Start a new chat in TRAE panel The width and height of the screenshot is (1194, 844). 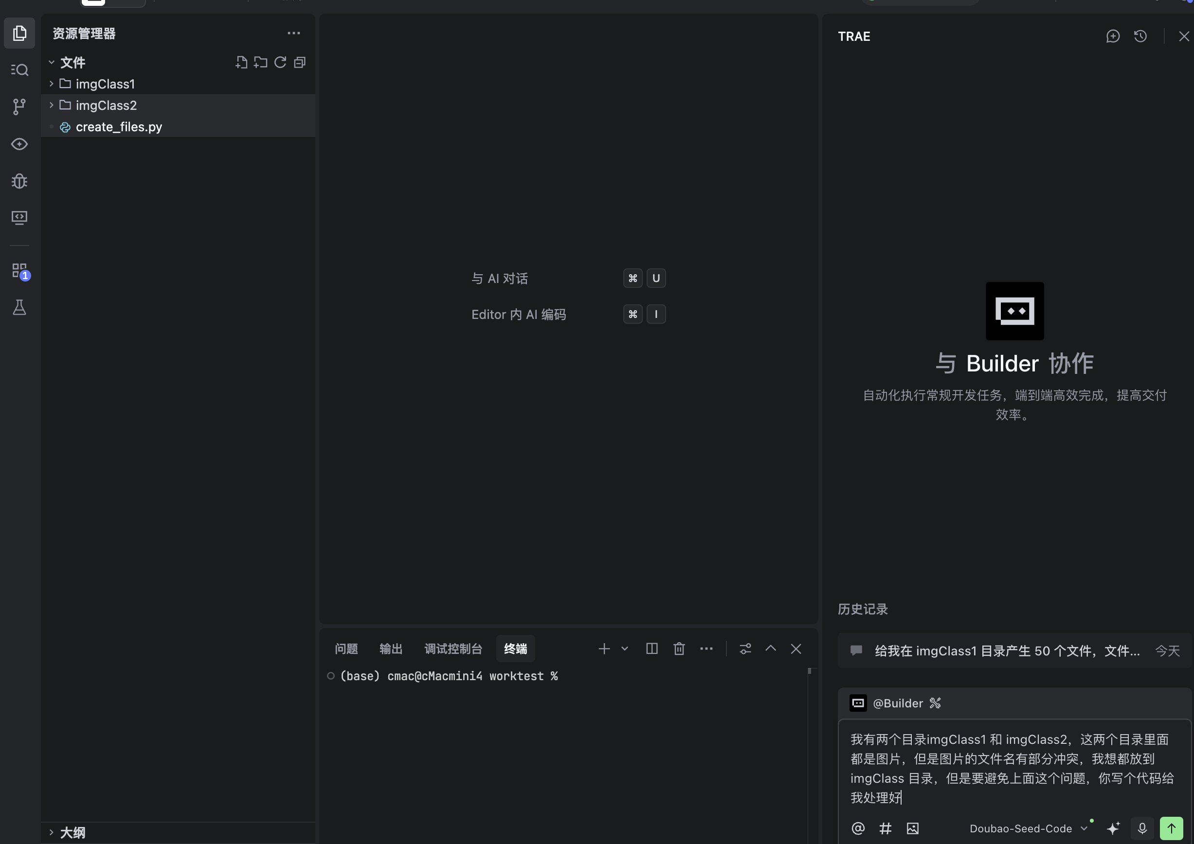point(1112,36)
